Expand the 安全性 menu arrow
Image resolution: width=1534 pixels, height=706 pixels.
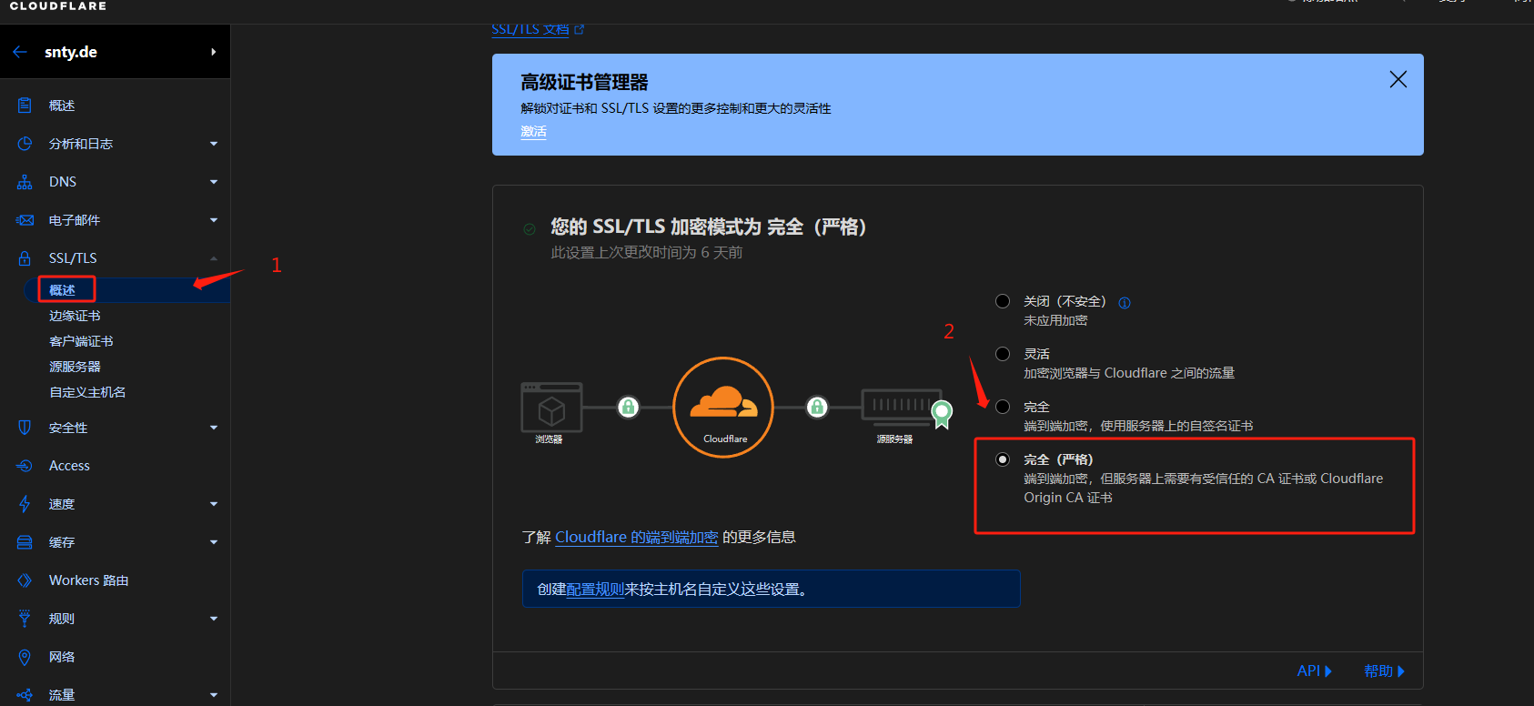(x=214, y=428)
